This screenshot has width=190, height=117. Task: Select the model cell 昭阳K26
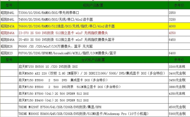pyautogui.click(x=9, y=46)
